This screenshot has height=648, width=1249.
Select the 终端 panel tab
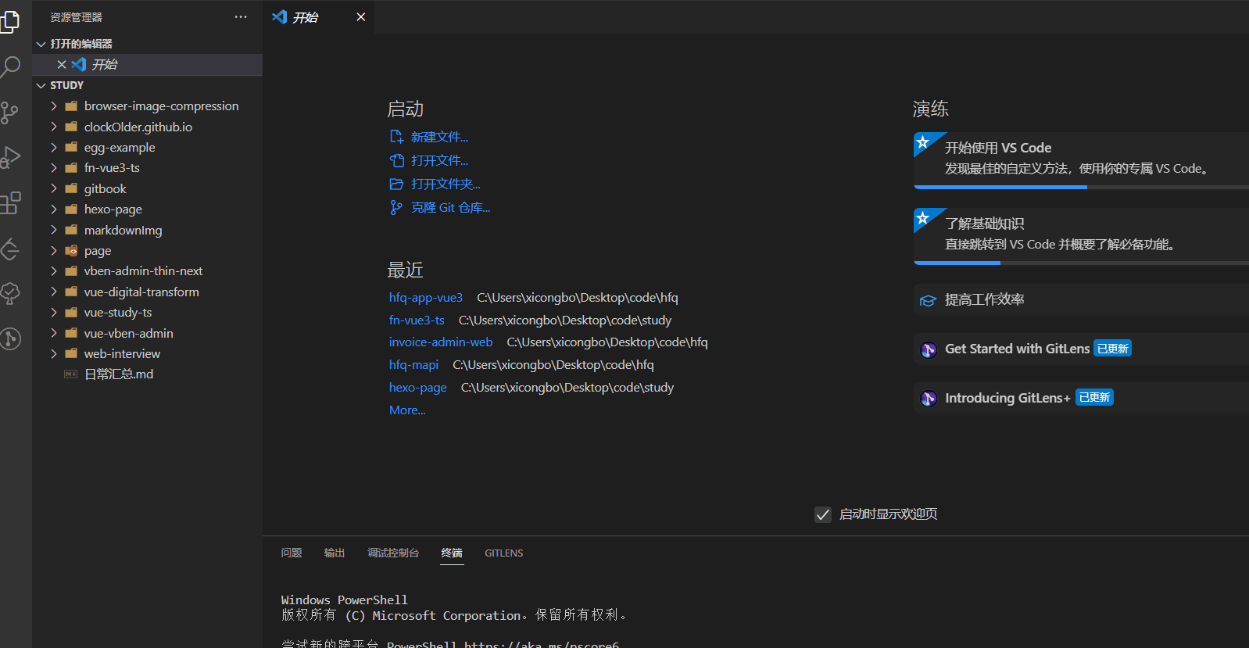point(452,553)
